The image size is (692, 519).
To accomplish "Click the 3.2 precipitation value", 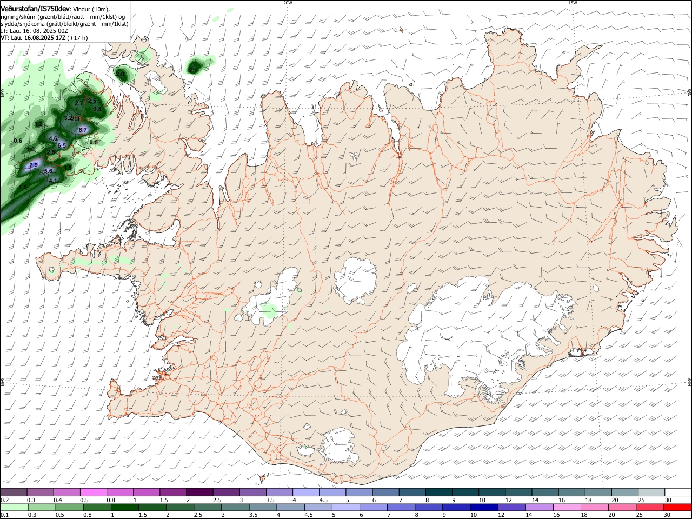I will [x=68, y=118].
